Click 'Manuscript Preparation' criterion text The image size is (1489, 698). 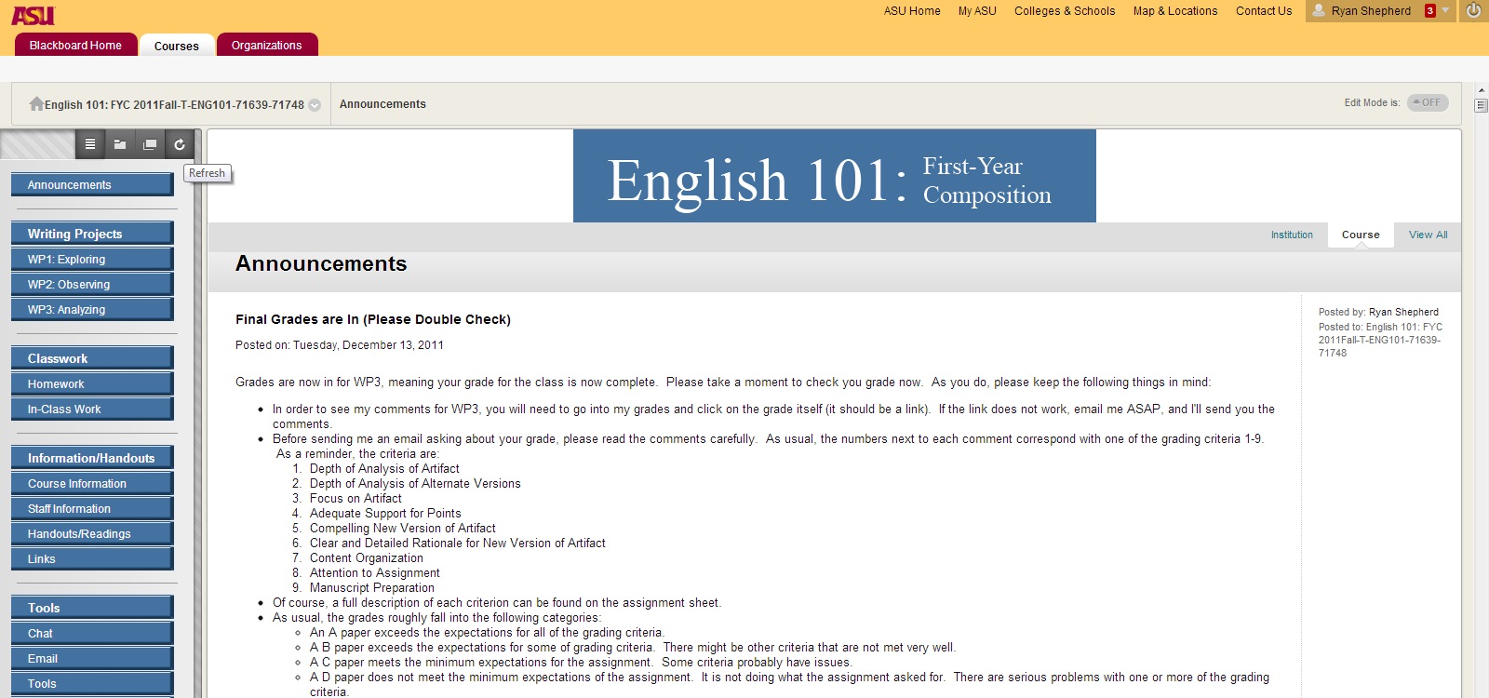tap(372, 588)
